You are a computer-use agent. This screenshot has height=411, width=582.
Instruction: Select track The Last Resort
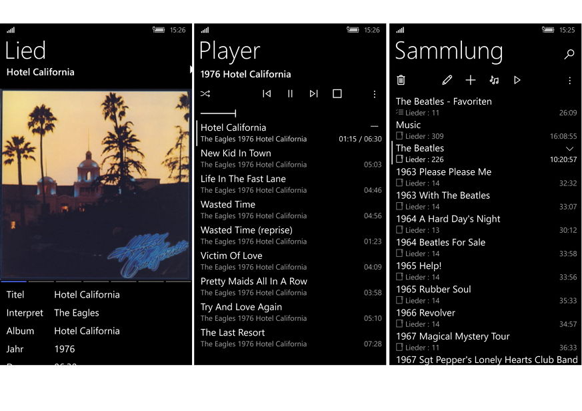[x=291, y=338]
